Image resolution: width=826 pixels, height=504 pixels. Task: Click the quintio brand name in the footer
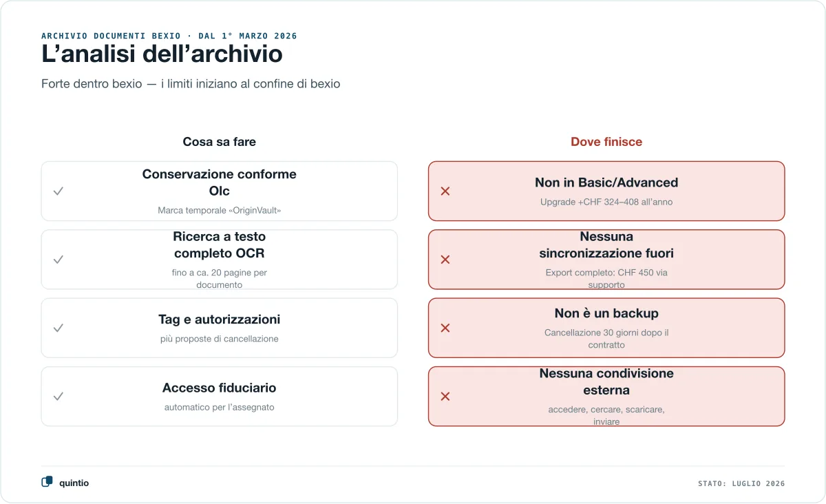click(74, 483)
